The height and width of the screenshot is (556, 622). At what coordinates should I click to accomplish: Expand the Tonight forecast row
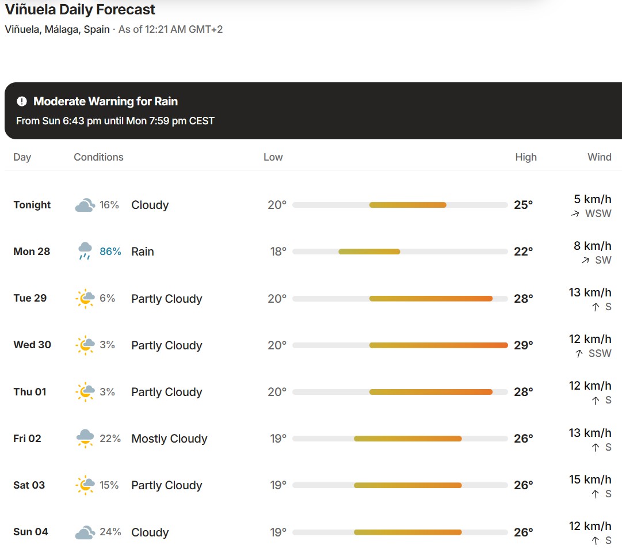pyautogui.click(x=313, y=205)
